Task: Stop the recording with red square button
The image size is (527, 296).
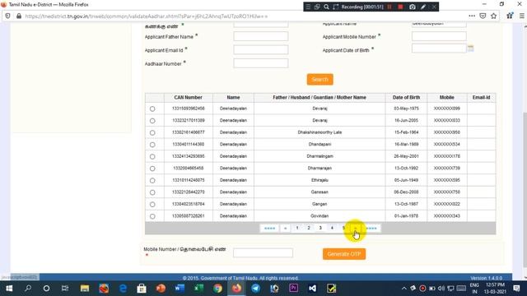Action: tap(400, 7)
